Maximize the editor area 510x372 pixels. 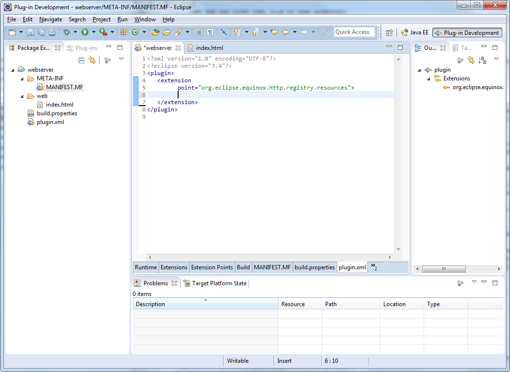pyautogui.click(x=400, y=47)
